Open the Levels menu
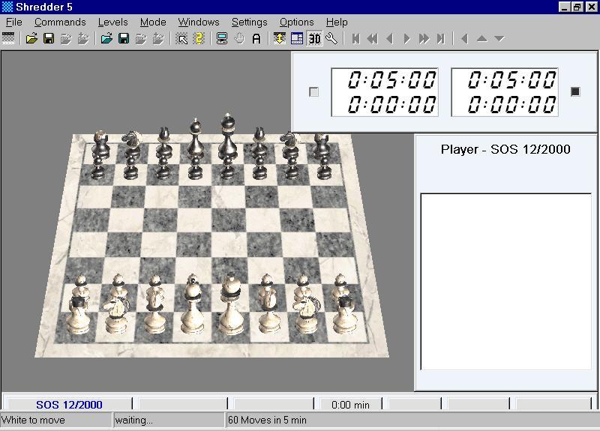Screen dimensions: 600x431 tap(112, 22)
